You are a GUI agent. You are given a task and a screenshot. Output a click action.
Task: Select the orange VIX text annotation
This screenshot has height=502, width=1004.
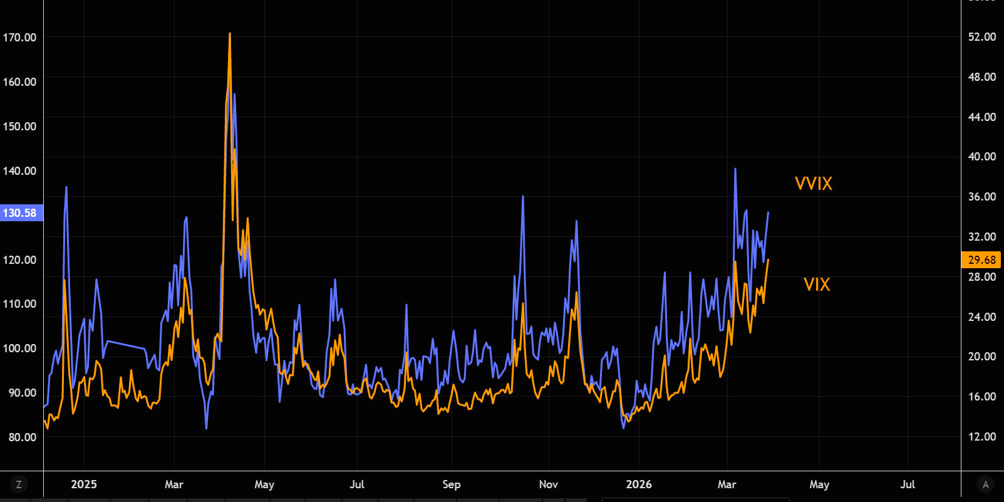point(816,285)
